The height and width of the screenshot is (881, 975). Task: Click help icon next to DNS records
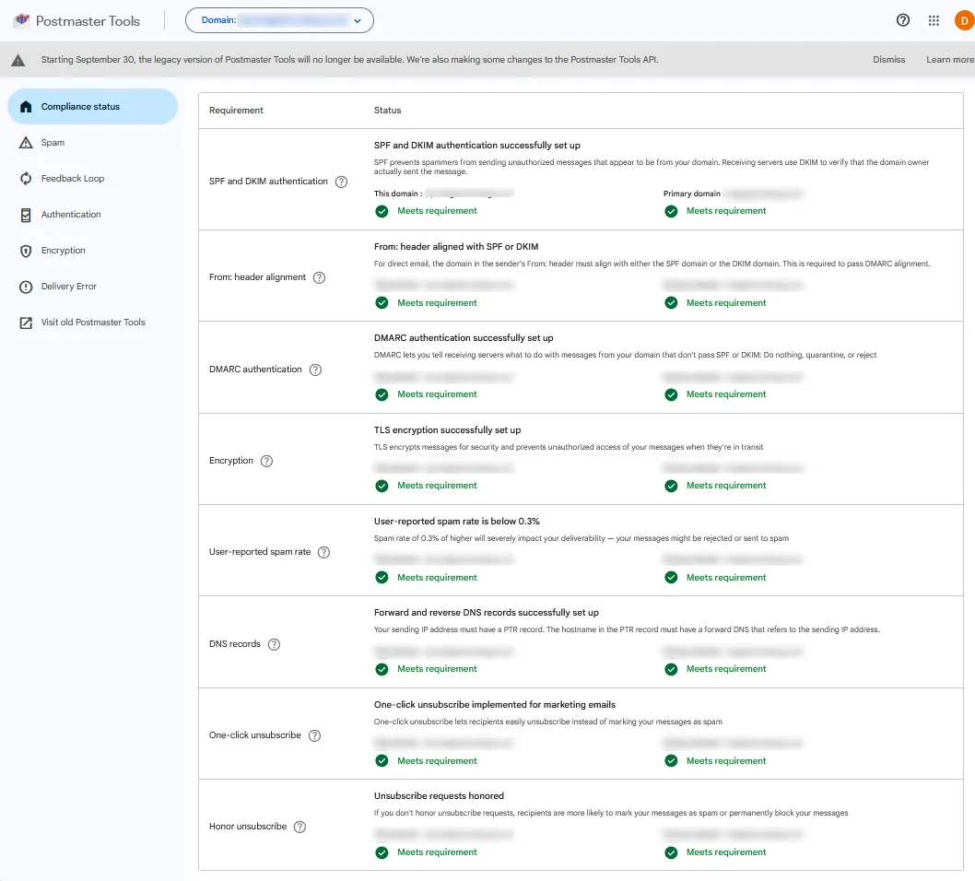[x=274, y=644]
